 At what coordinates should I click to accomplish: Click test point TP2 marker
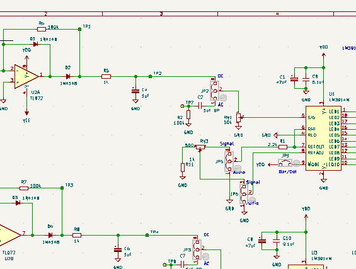point(150,76)
